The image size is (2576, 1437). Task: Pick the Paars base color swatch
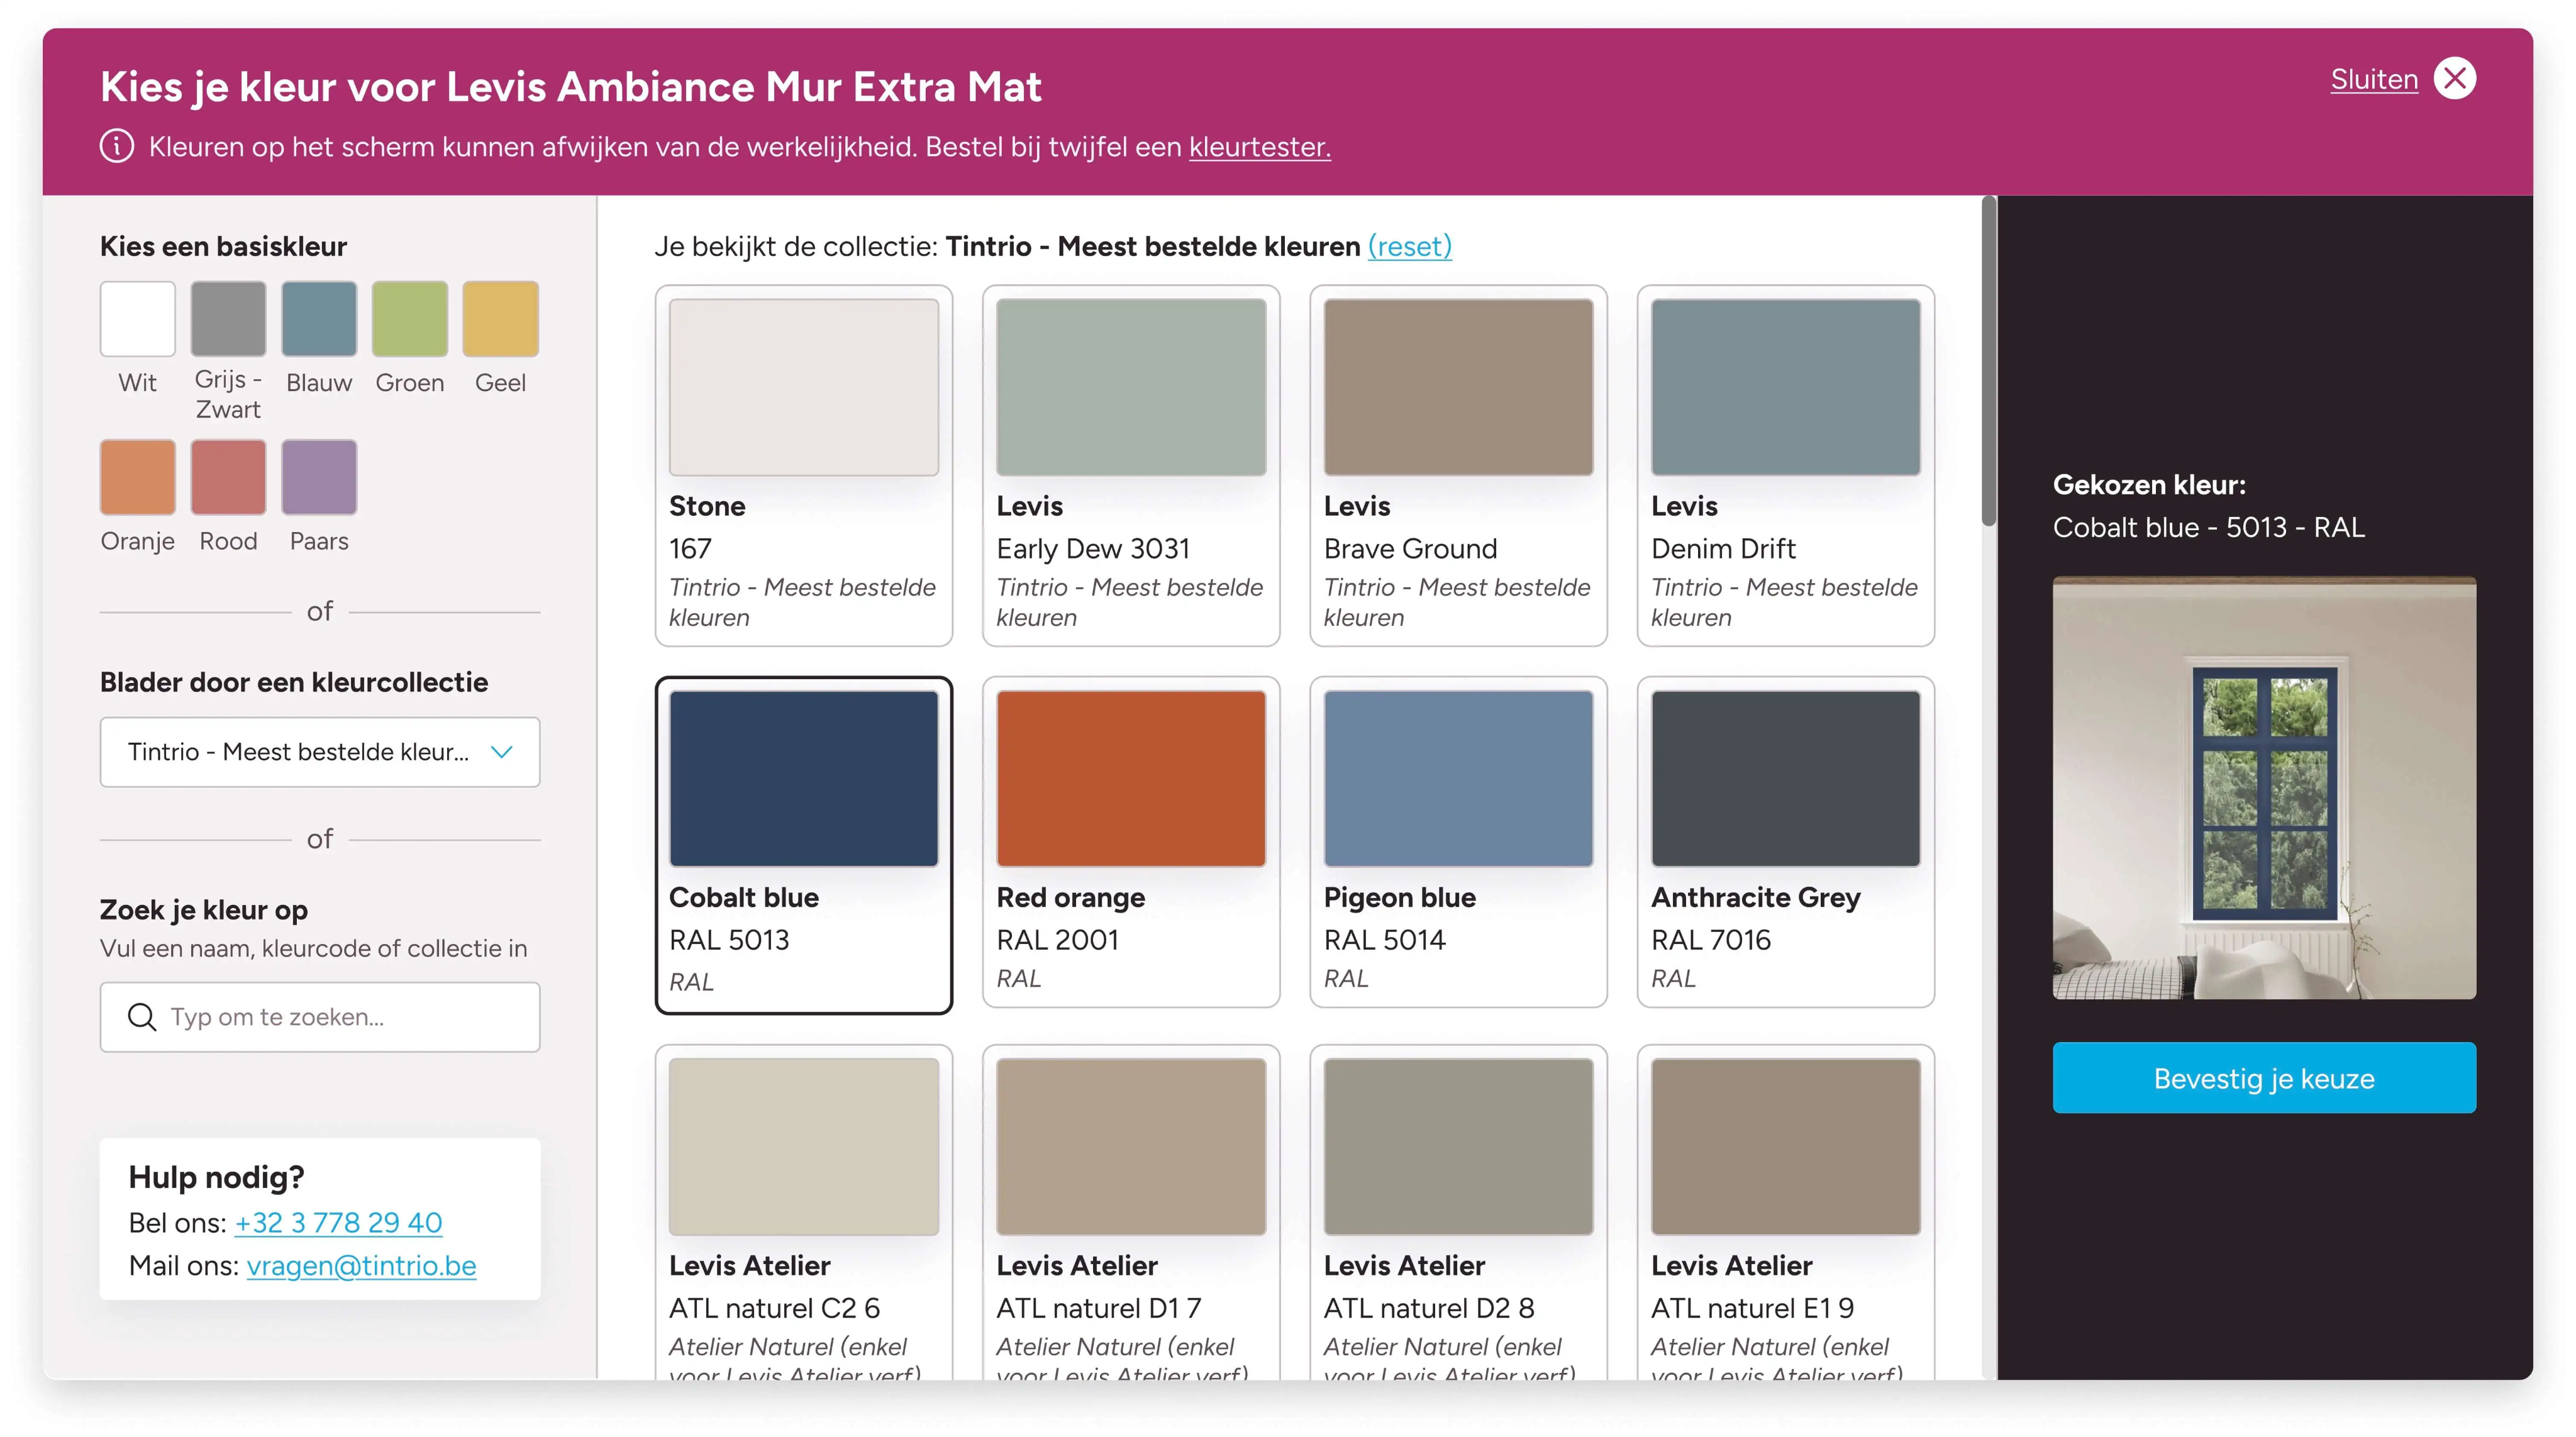pyautogui.click(x=319, y=477)
